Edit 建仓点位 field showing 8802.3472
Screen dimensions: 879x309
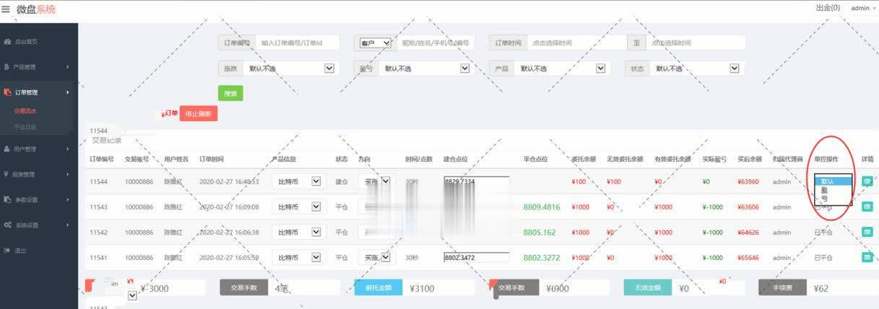point(477,257)
